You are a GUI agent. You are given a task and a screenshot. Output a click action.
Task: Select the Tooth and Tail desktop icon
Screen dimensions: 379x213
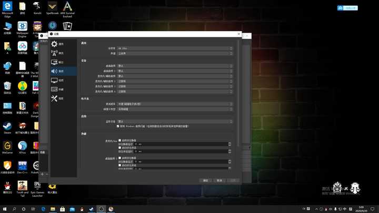coord(23,189)
